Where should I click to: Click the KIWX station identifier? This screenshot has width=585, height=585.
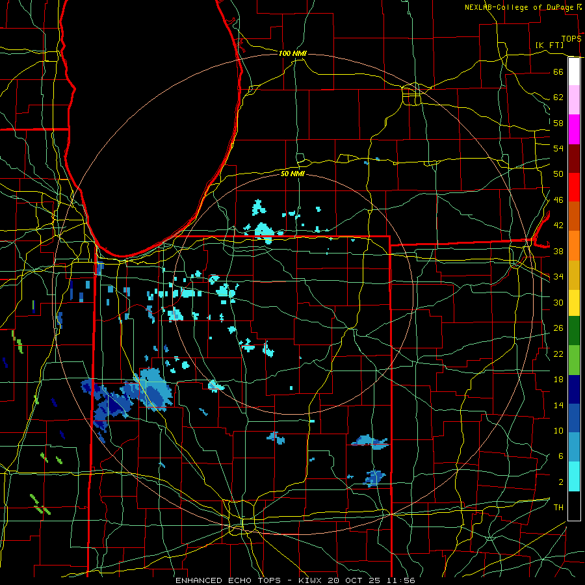311,580
